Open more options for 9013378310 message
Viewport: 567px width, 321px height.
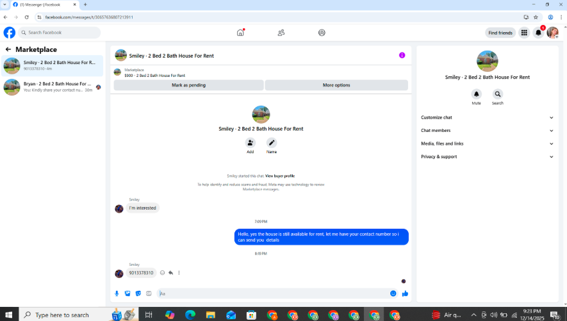[x=179, y=273]
